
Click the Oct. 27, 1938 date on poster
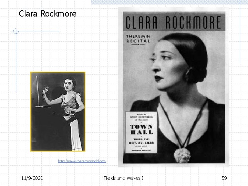tap(141, 143)
